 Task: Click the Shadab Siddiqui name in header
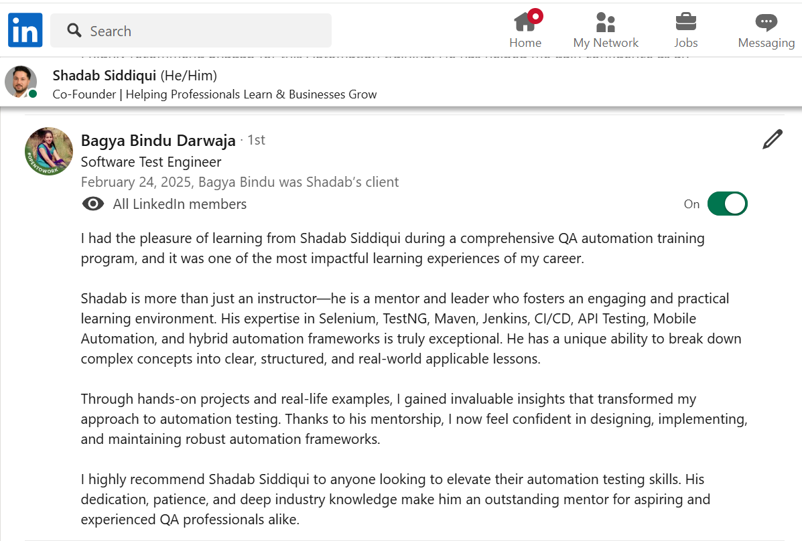click(x=104, y=75)
